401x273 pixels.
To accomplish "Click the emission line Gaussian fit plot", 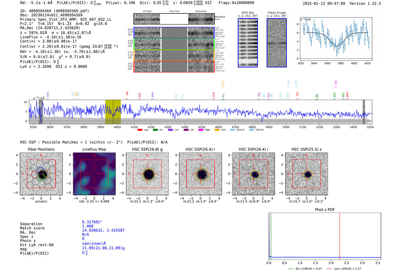I will point(336,39).
